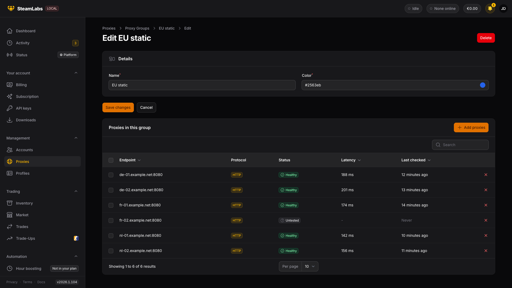This screenshot has width=512, height=288.
Task: Remove fr-02.example.net proxy with red X
Action: pos(486,220)
